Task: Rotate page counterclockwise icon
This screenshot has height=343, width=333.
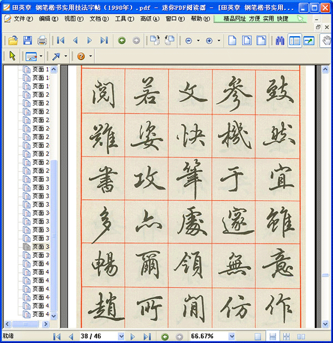Action: pyautogui.click(x=169, y=41)
